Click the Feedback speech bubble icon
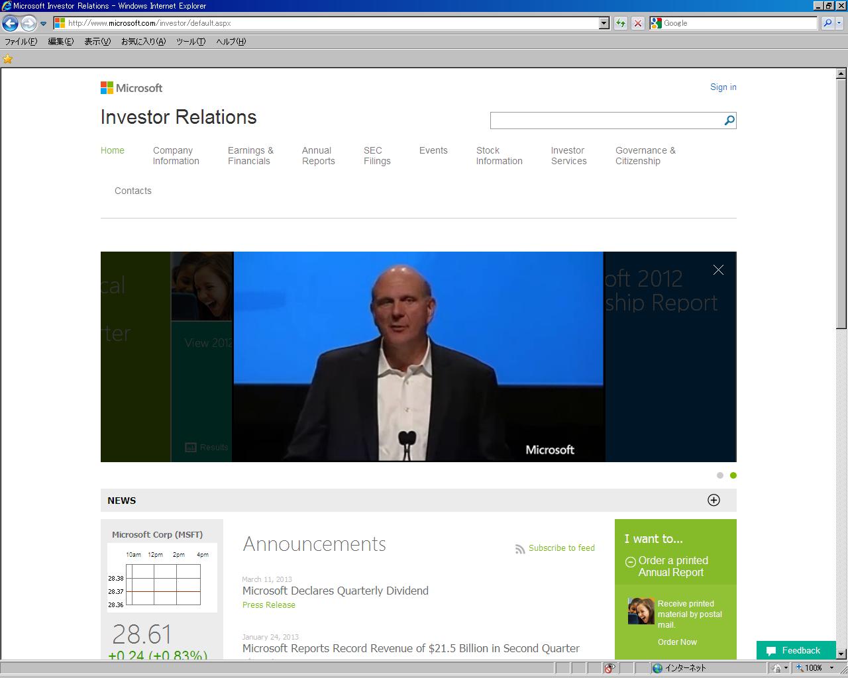Image resolution: width=848 pixels, height=678 pixels. pyautogui.click(x=771, y=651)
